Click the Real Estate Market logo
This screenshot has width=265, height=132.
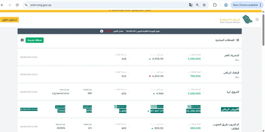click(236, 20)
